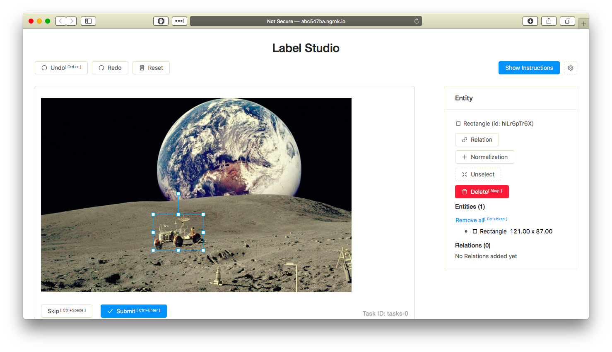This screenshot has height=352, width=612.
Task: Remove all entities from the list
Action: [x=470, y=220]
